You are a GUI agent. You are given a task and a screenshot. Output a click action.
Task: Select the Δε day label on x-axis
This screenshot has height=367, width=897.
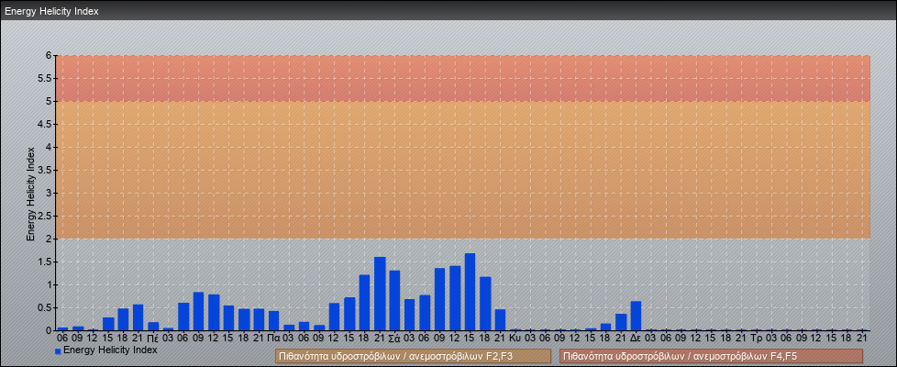(636, 338)
